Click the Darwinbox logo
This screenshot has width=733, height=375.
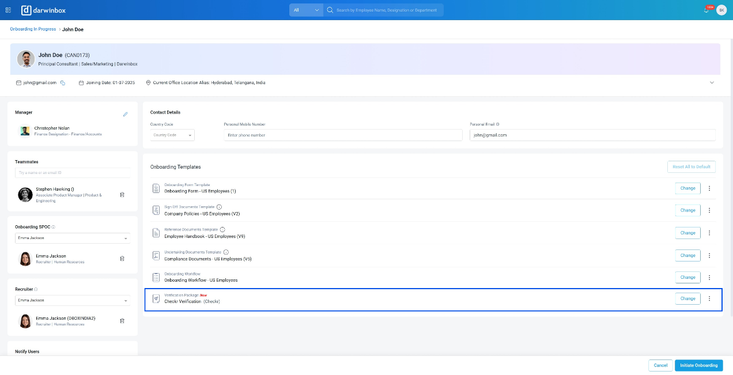[43, 10]
